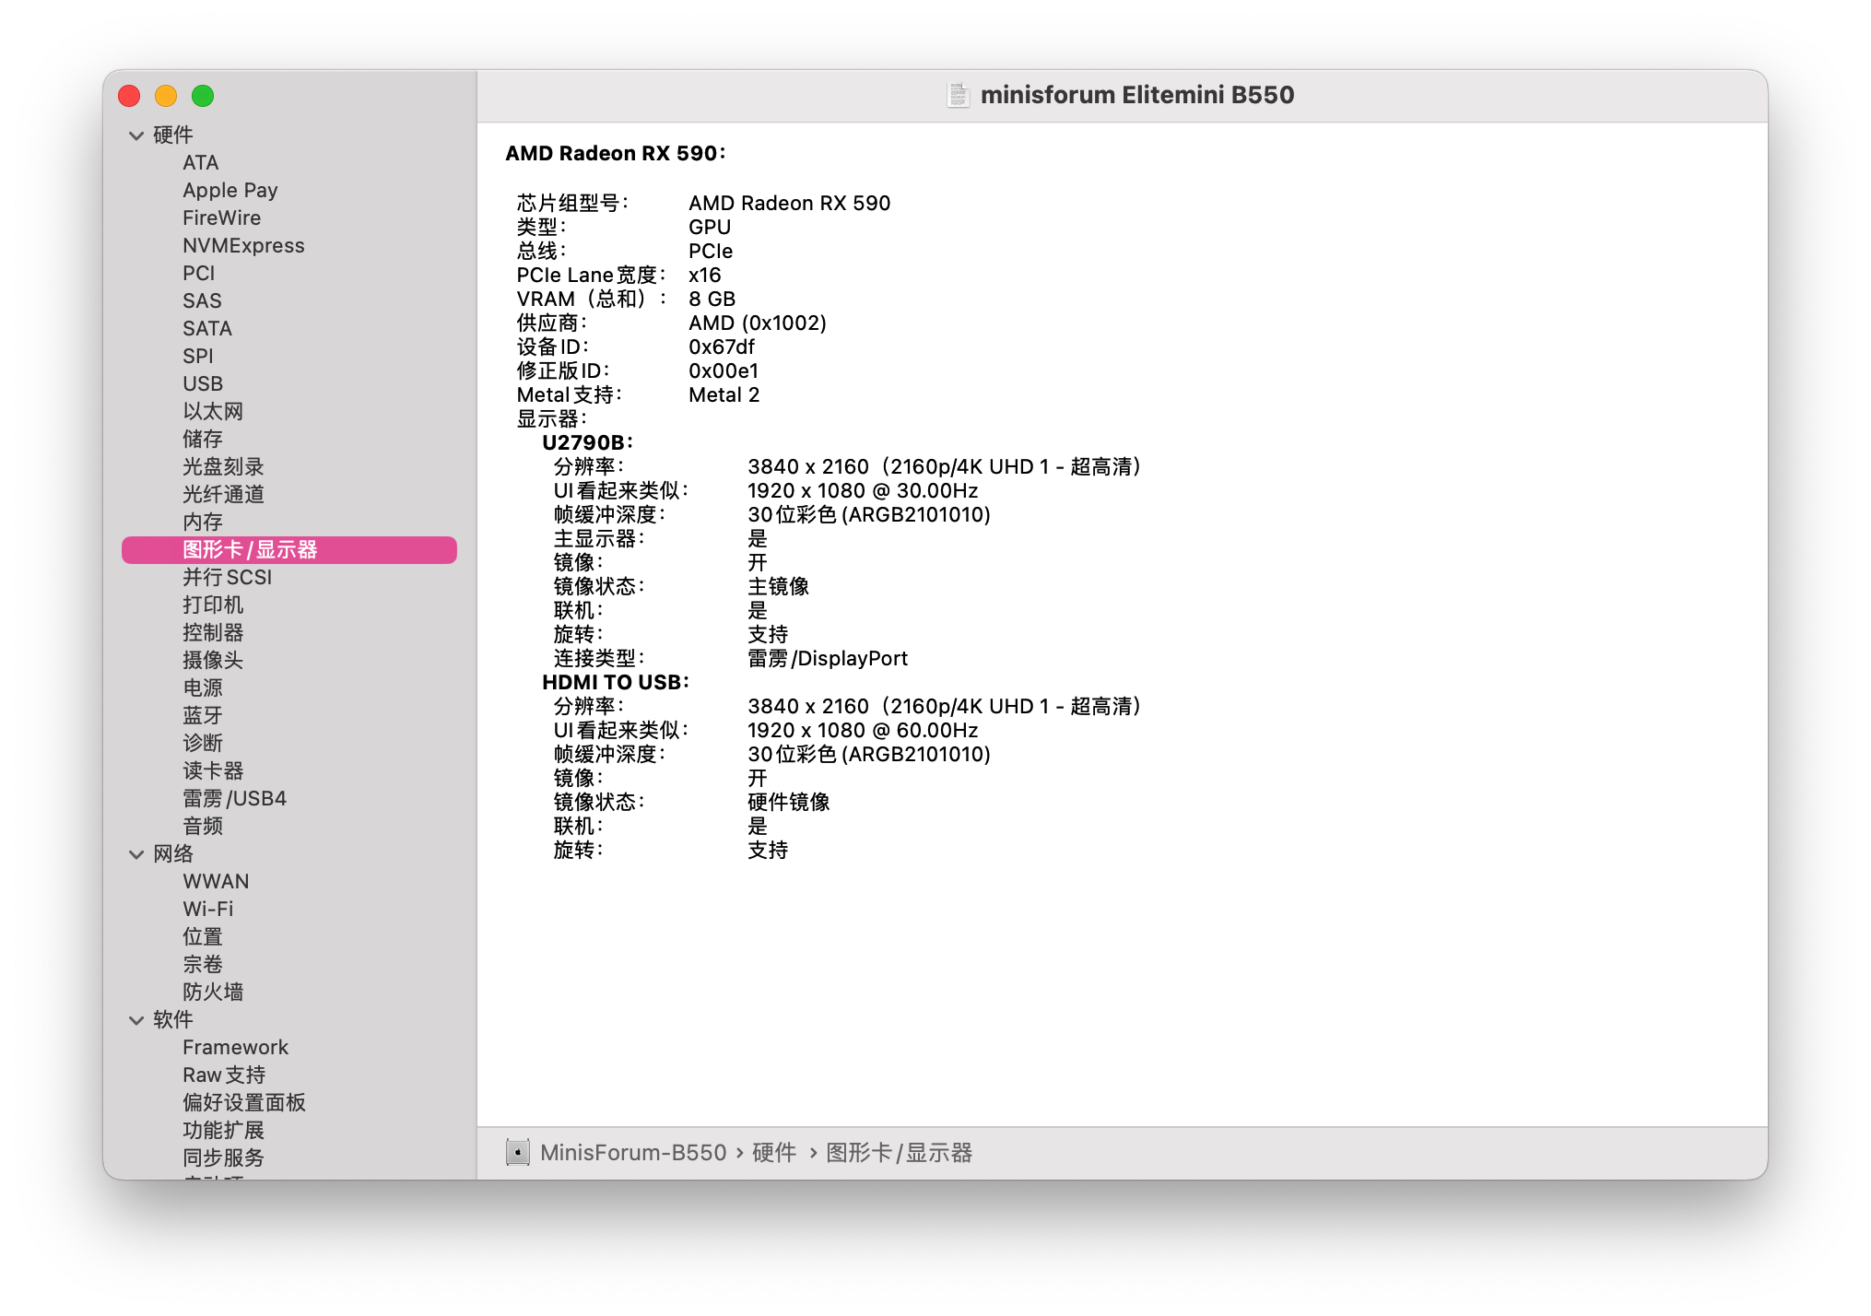Click MinisForum-B550 in the path bar
Screen dimensions: 1871x1316
coord(633,1153)
